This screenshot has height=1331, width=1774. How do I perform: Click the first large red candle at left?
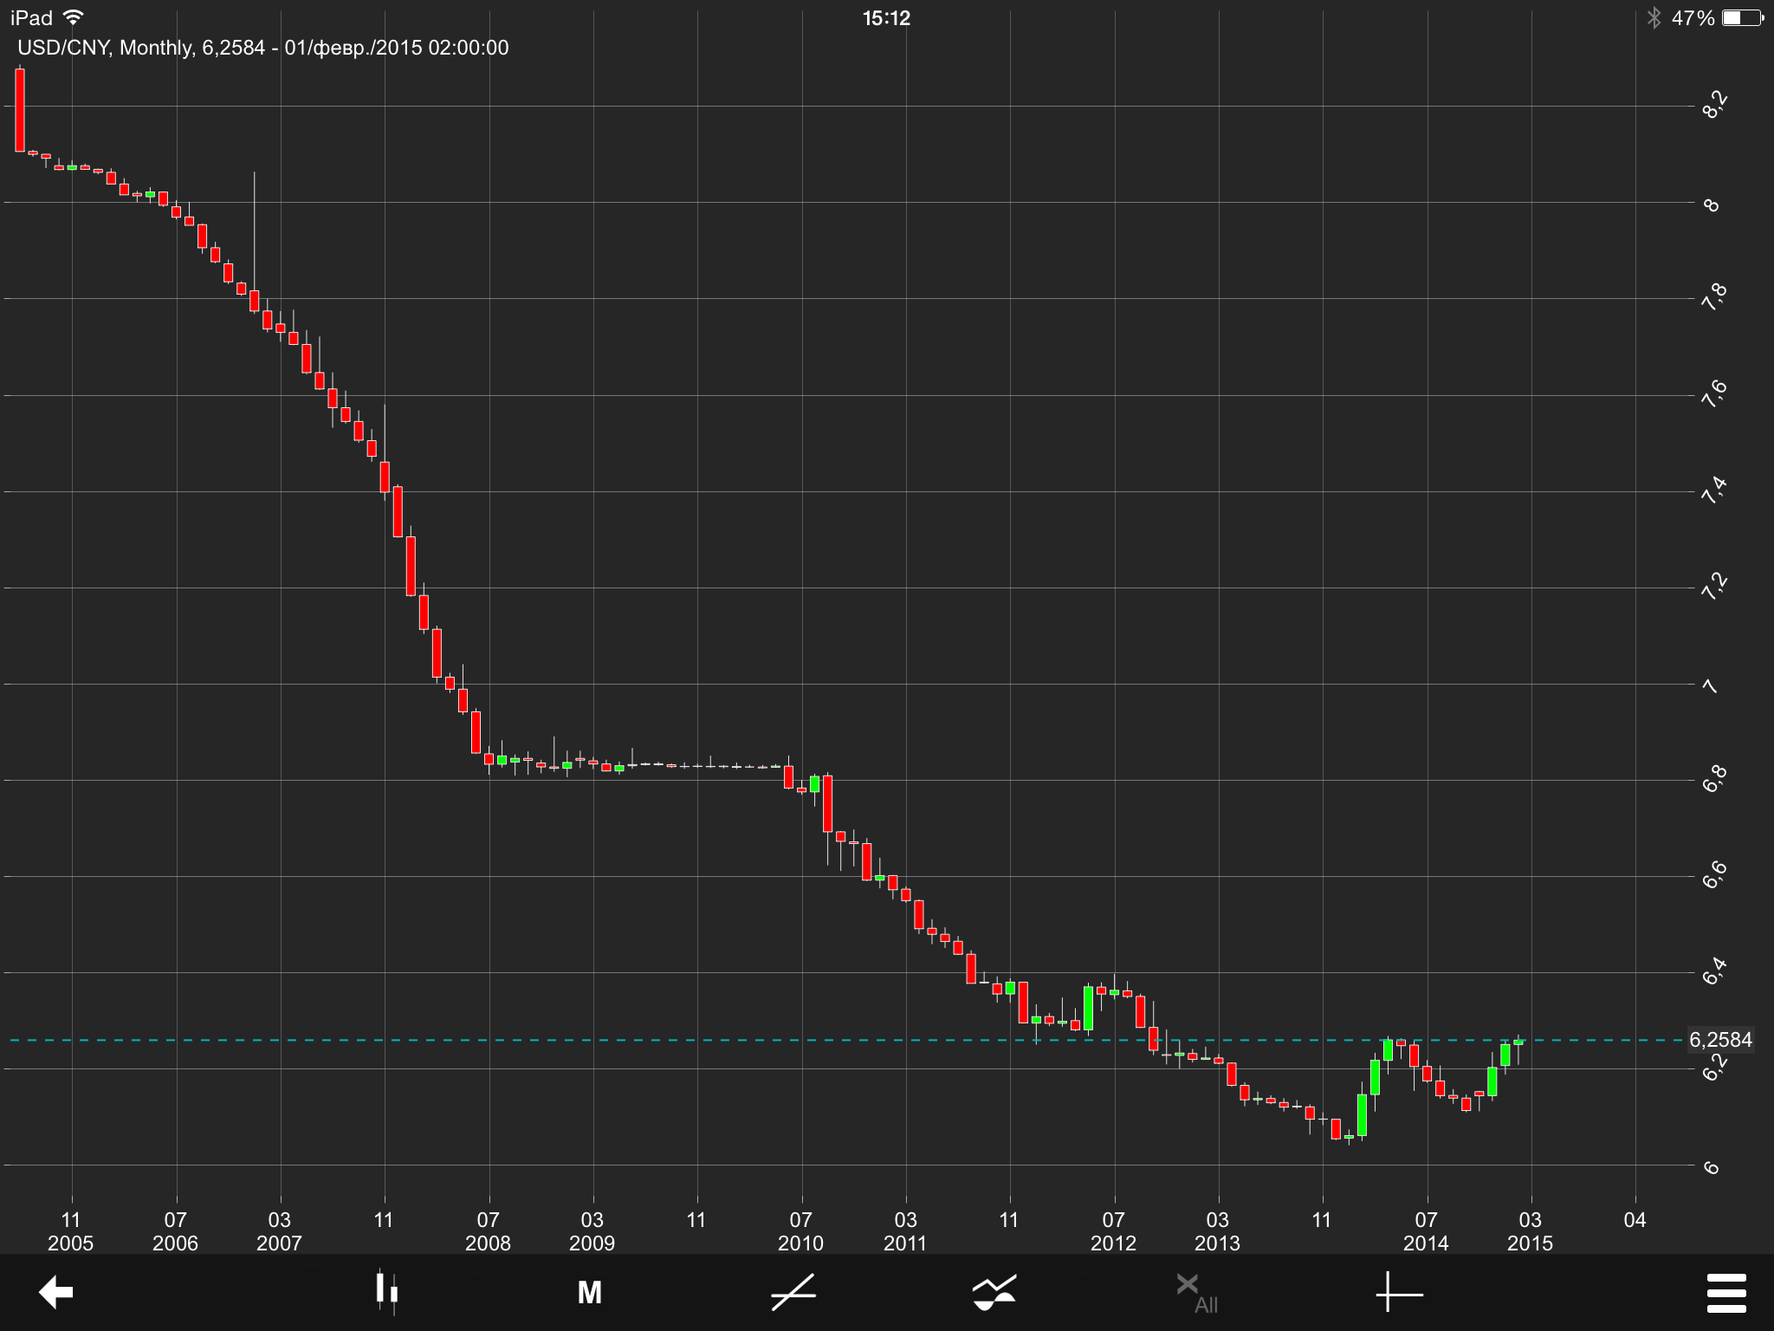pos(20,110)
